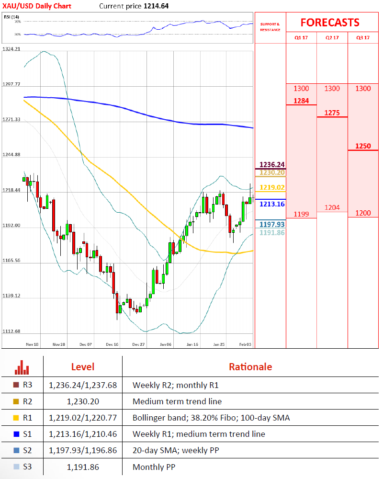
Task: Click the Support & Resistance header
Action: tap(270, 27)
